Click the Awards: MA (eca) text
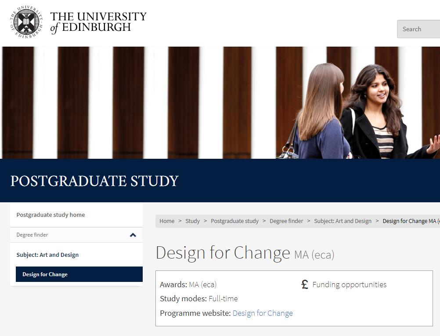This screenshot has height=336, width=440. pyautogui.click(x=188, y=285)
